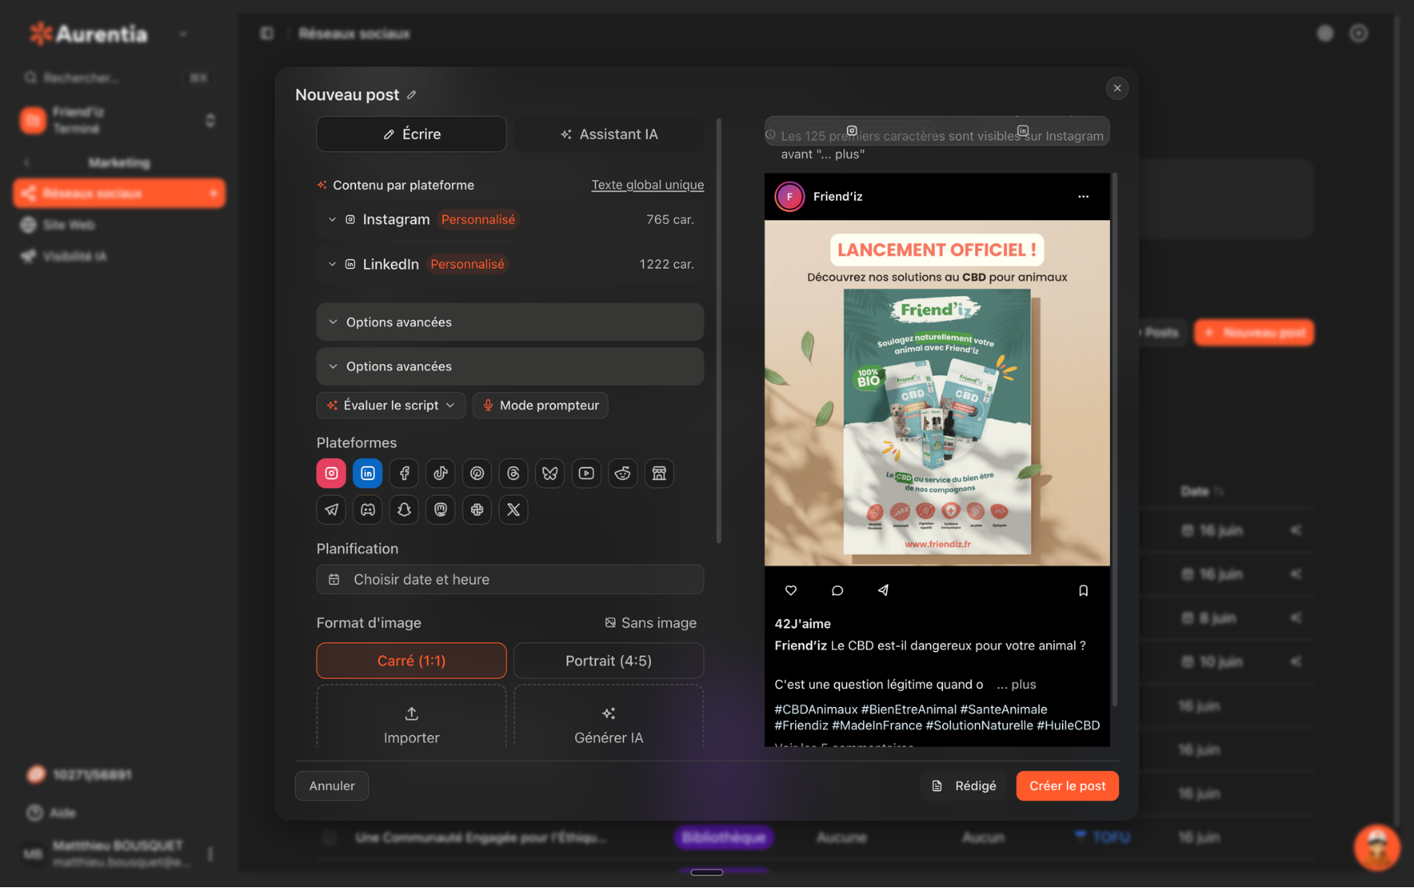1414x888 pixels.
Task: Show the Instagram preview tab
Action: (852, 131)
